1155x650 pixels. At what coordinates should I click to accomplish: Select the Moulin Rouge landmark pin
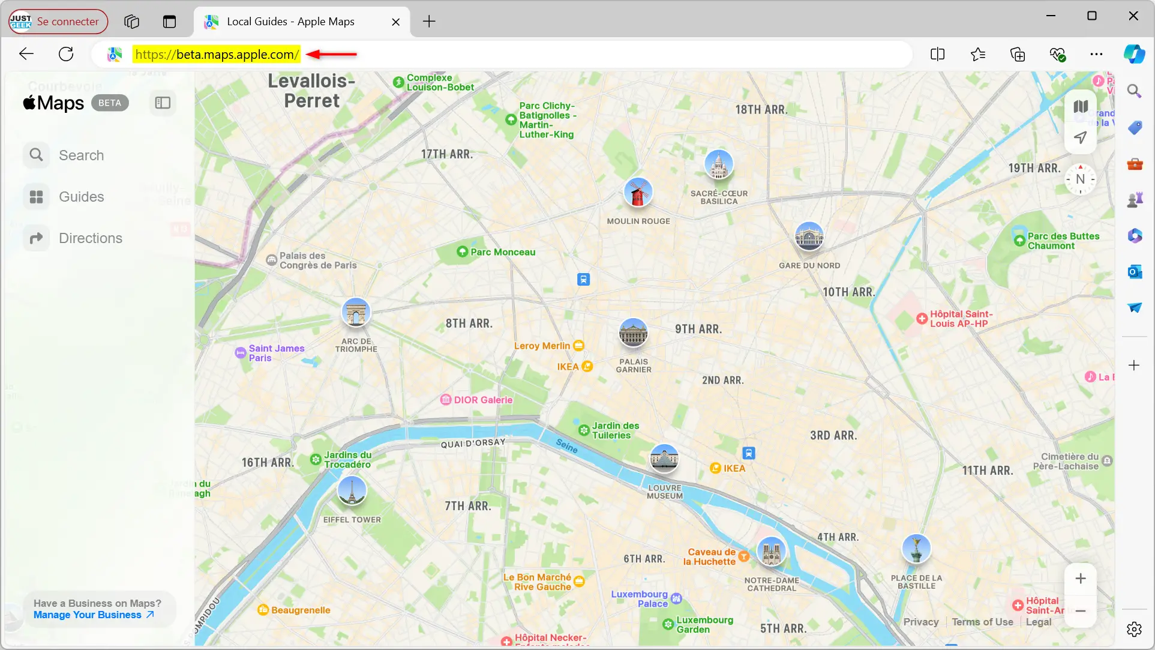[638, 193]
